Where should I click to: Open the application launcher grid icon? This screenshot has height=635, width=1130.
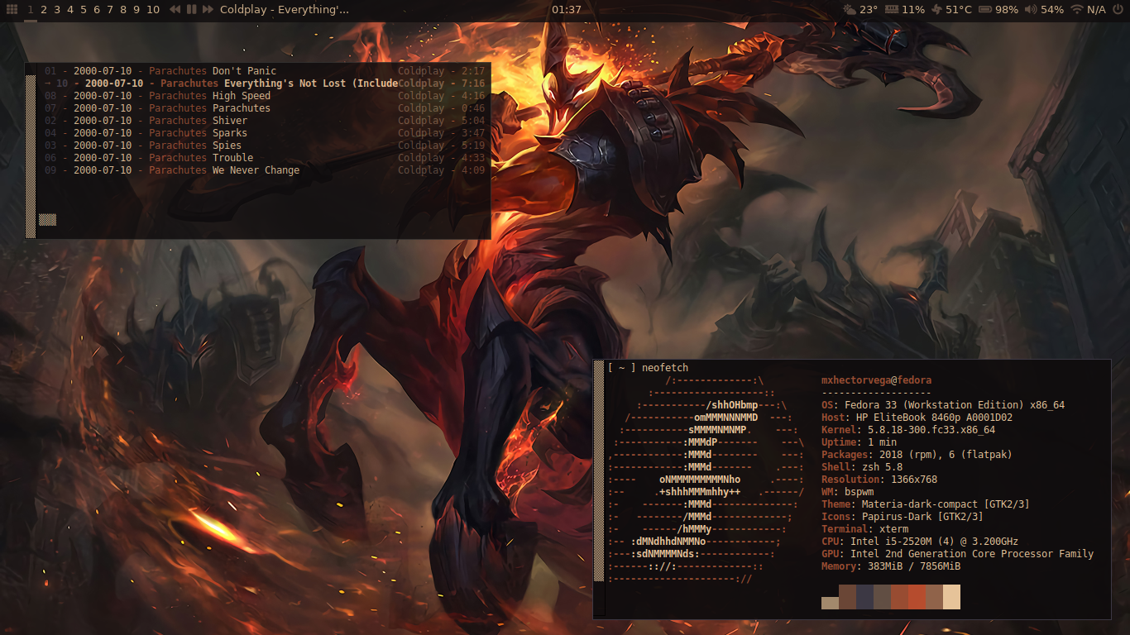coord(12,10)
